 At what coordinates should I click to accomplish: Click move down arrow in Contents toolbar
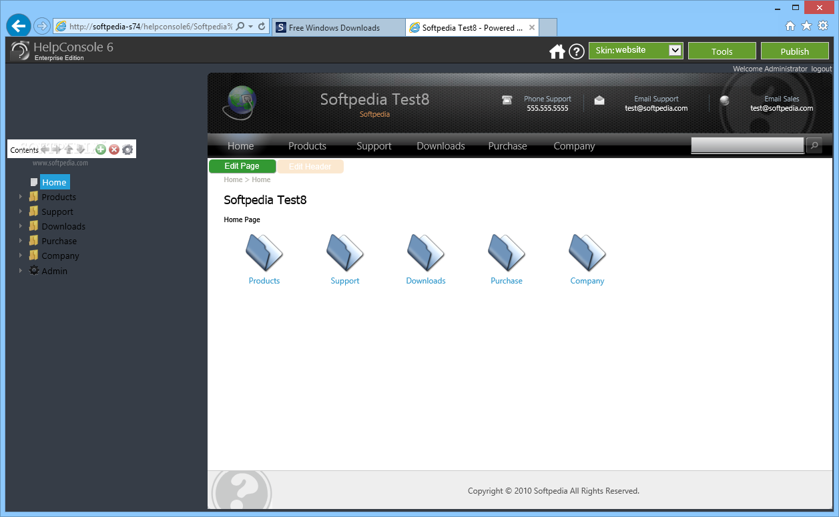[80, 149]
